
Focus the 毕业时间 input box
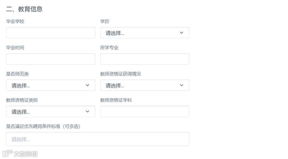pos(51,59)
